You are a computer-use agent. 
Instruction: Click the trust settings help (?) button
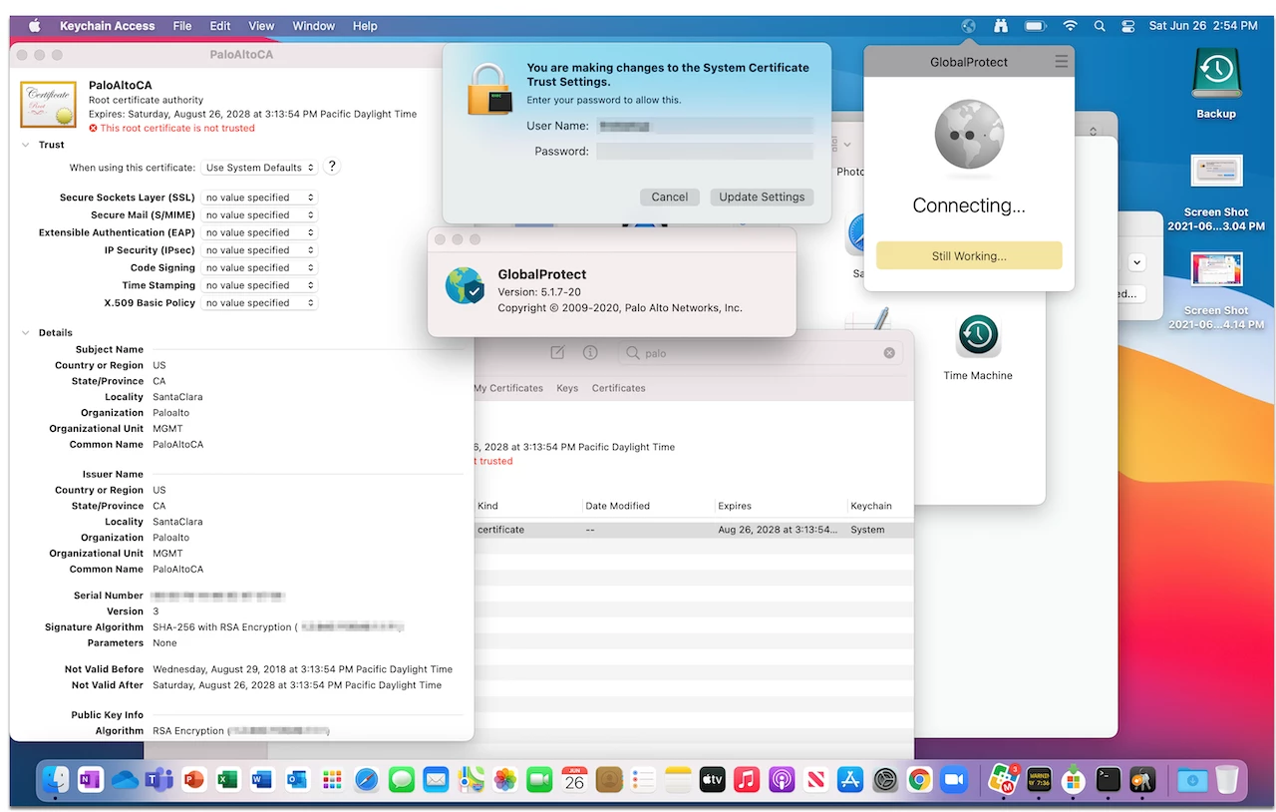[x=333, y=167]
